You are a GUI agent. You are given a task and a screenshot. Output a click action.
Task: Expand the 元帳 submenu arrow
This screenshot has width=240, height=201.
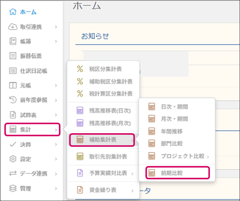56,85
